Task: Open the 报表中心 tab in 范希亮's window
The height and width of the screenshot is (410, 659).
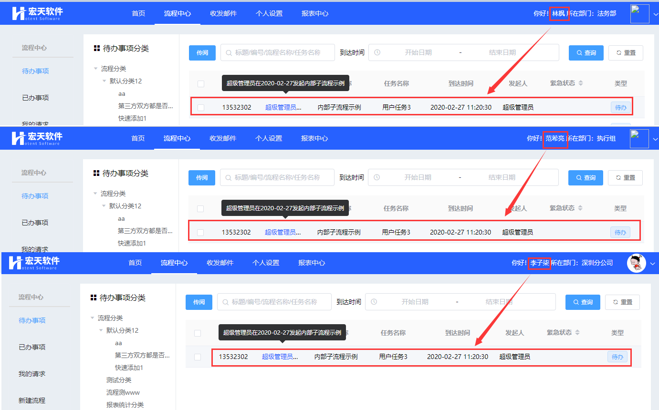Action: point(314,138)
